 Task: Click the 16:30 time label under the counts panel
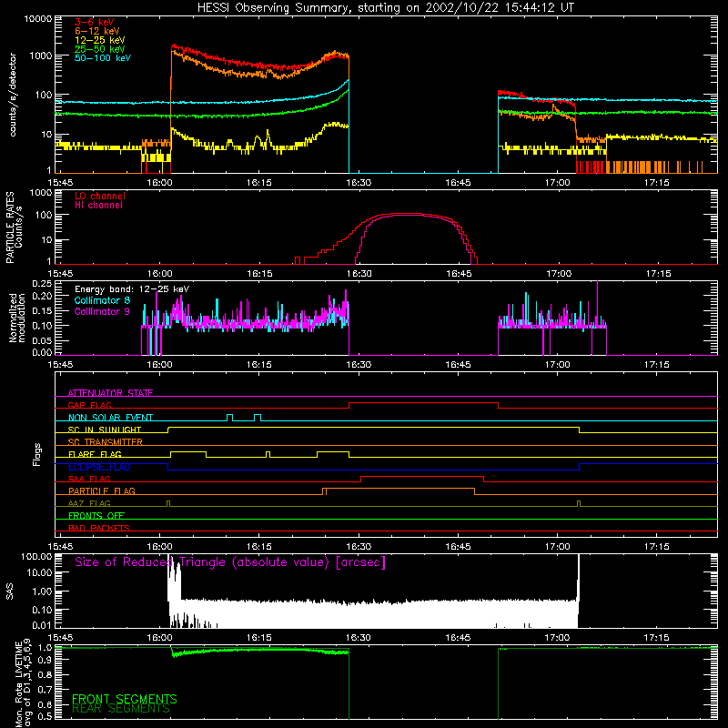point(359,183)
